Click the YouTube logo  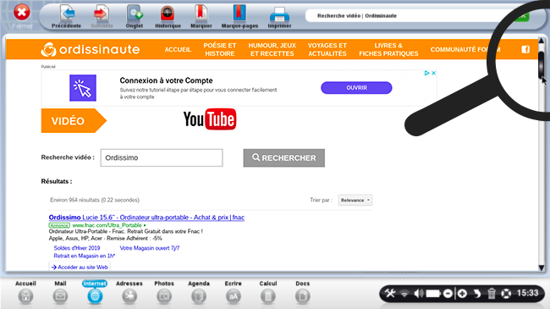point(210,119)
